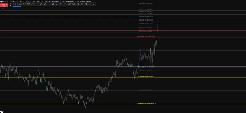Click the lower red Major Call Wall line

[x=123, y=37]
